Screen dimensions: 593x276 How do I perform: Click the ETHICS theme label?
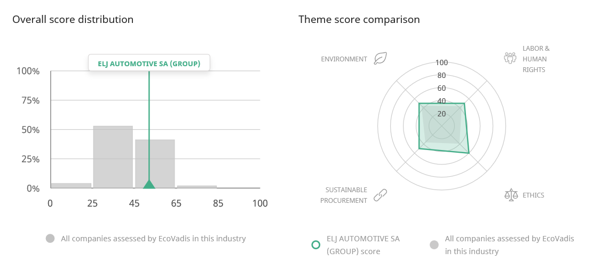[533, 195]
